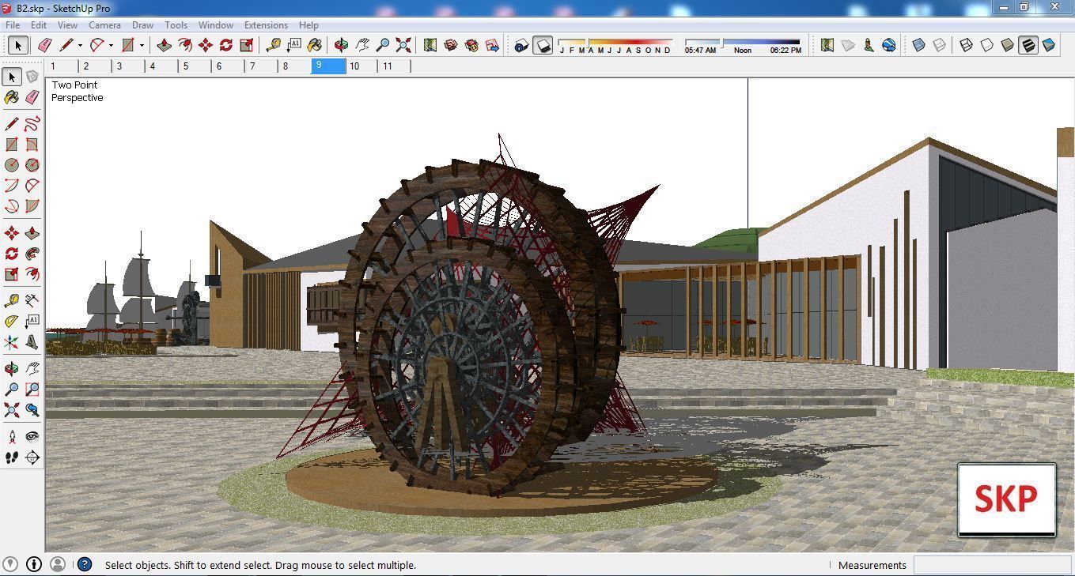Select Paint Bucket tool in top toolbar
This screenshot has height=576, width=1075.
pos(314,45)
